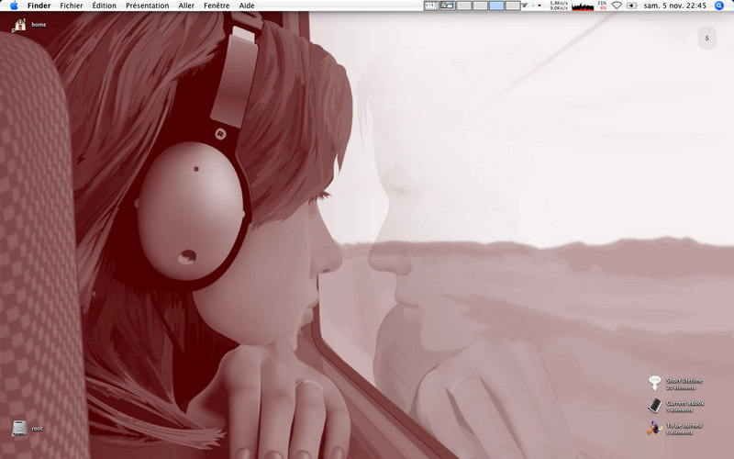Click the 'home' label under the house icon

[39, 25]
